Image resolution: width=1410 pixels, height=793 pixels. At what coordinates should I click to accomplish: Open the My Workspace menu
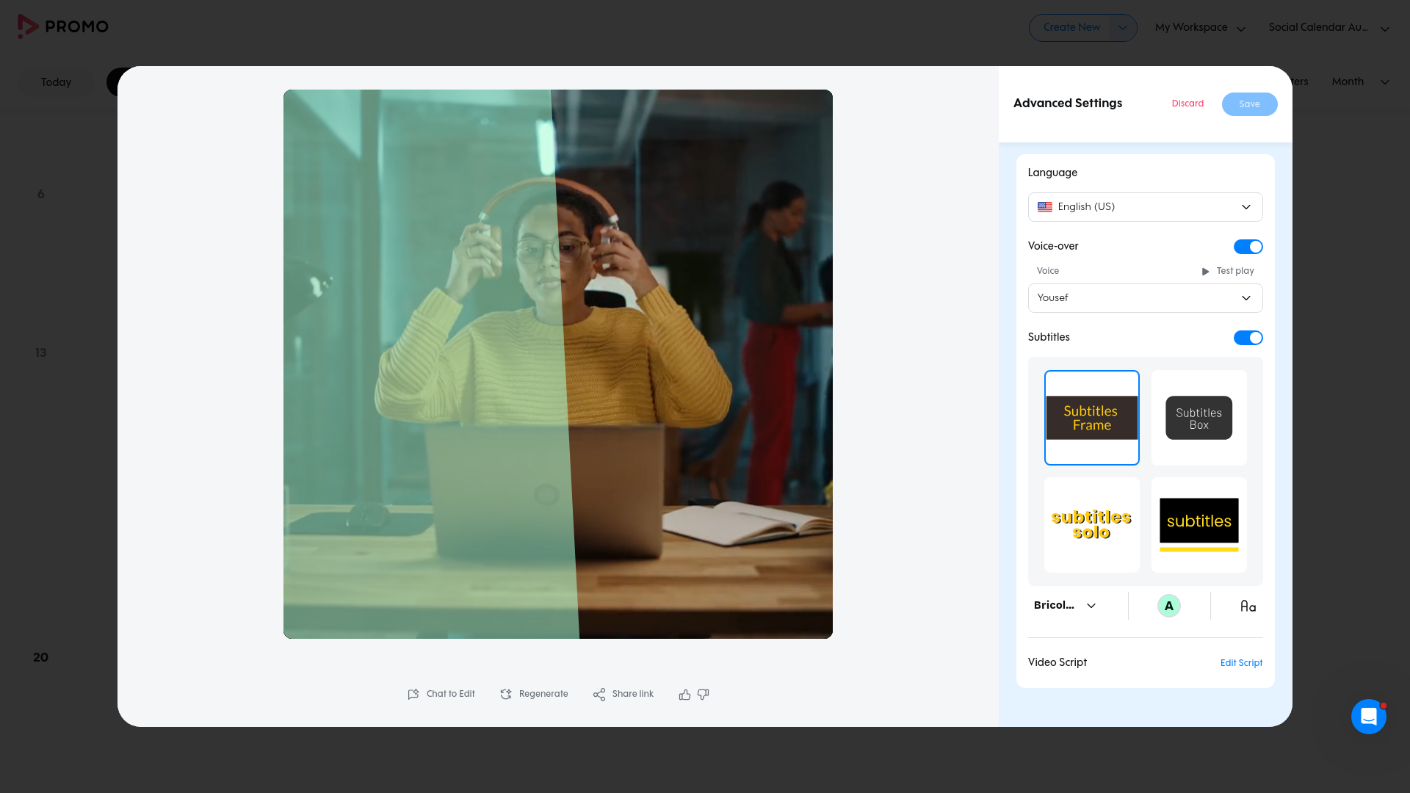[x=1200, y=28]
